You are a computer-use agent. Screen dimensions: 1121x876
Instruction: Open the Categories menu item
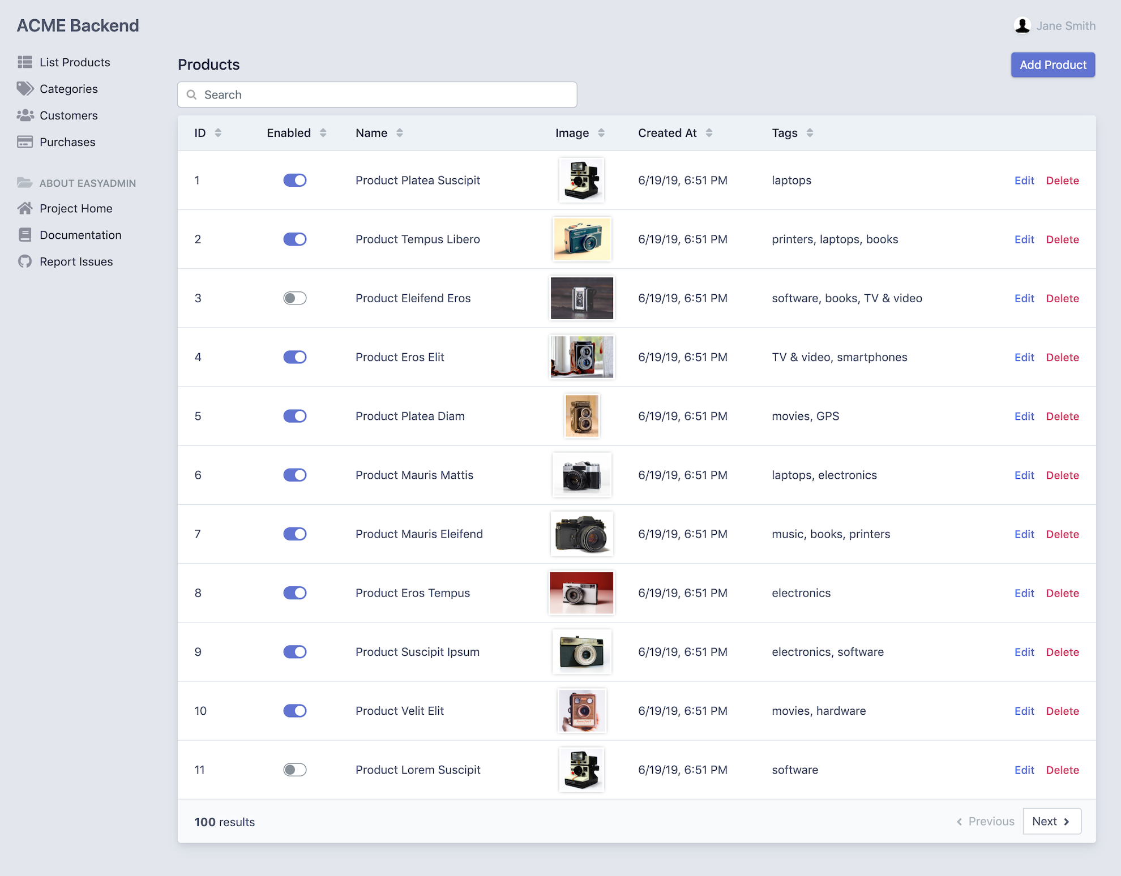pos(69,88)
